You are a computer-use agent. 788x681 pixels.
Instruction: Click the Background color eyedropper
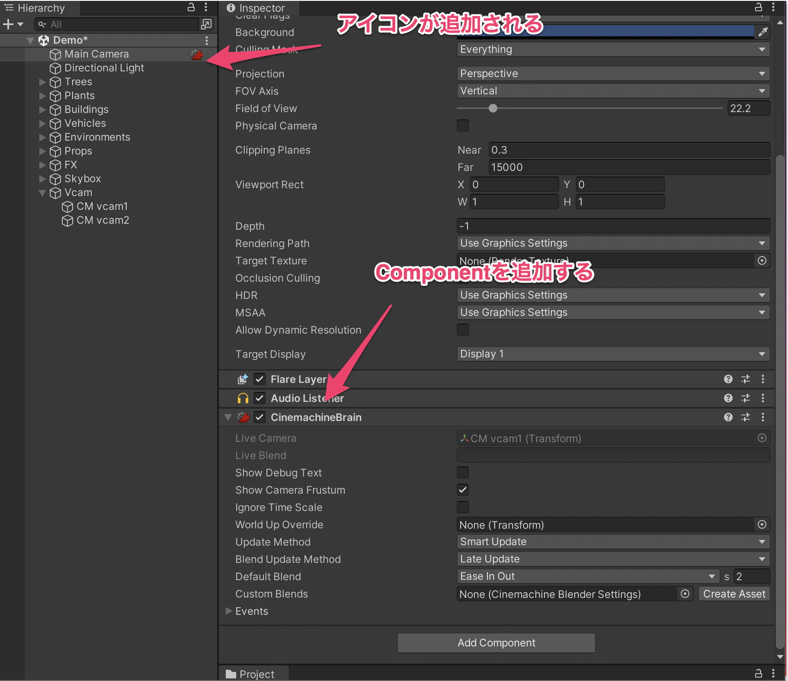click(763, 32)
